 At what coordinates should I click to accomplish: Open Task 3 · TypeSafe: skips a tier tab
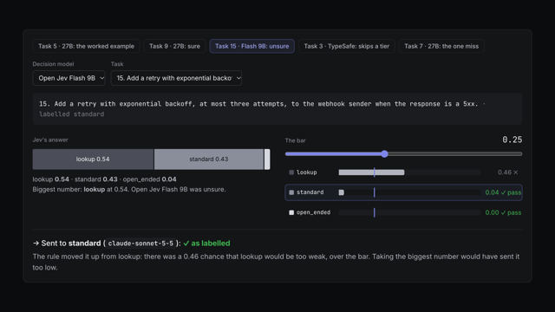(x=347, y=46)
